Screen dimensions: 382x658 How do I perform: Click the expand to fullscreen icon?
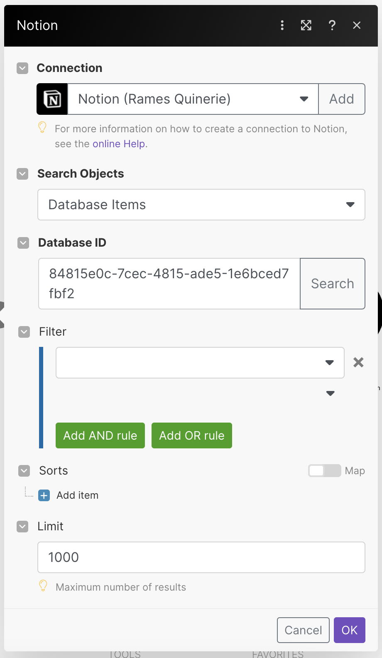(x=306, y=25)
